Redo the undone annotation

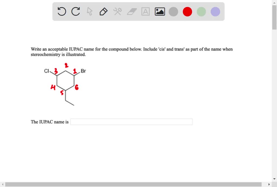[75, 12]
